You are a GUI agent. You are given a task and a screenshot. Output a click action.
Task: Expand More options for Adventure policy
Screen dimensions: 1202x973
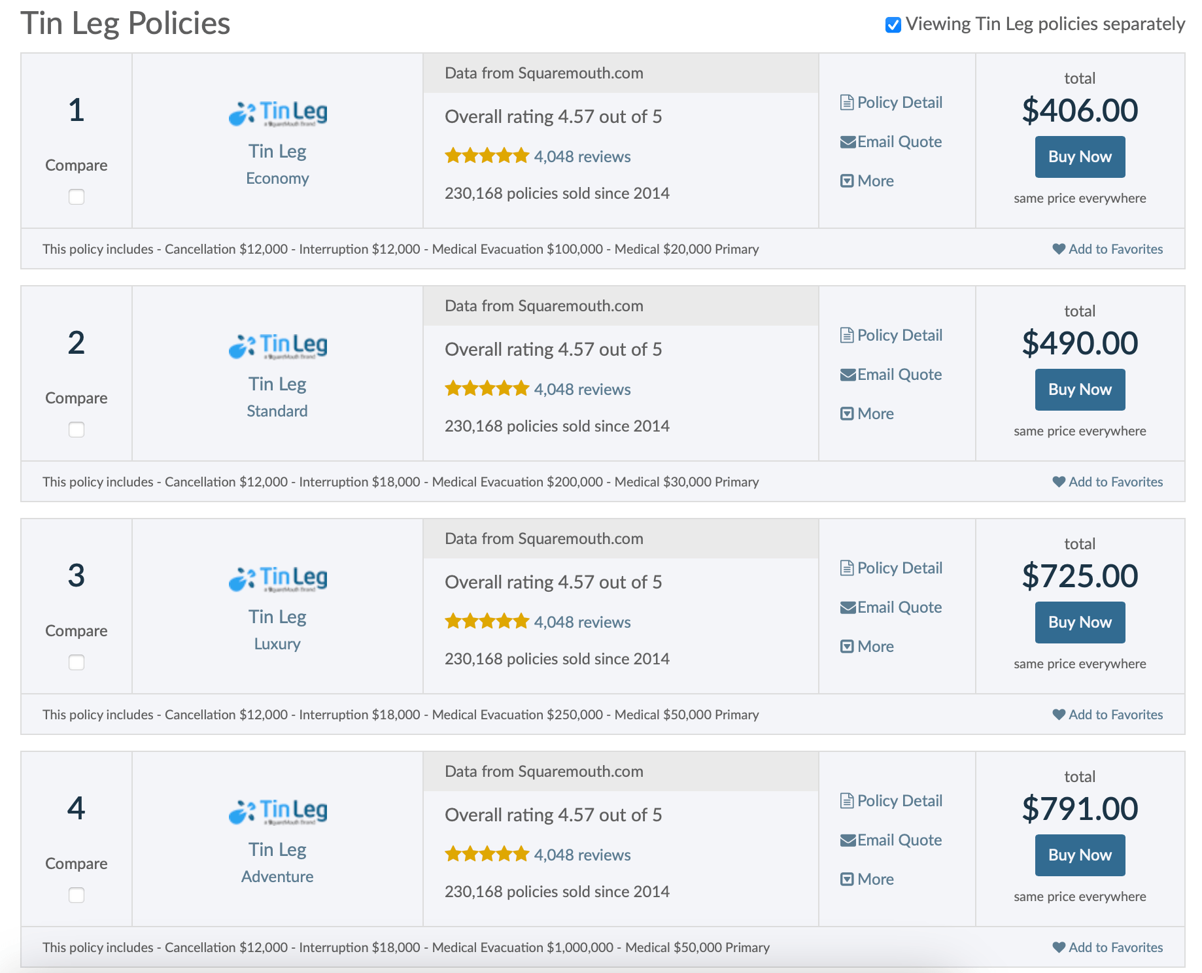pyautogui.click(x=867, y=879)
